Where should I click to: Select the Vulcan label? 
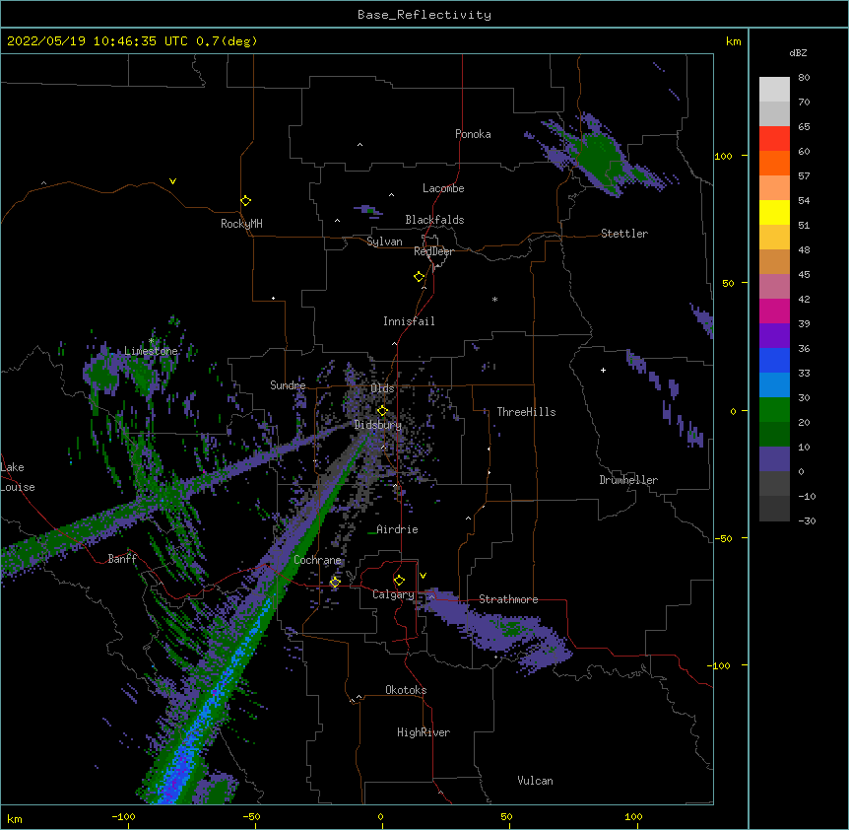coord(535,781)
